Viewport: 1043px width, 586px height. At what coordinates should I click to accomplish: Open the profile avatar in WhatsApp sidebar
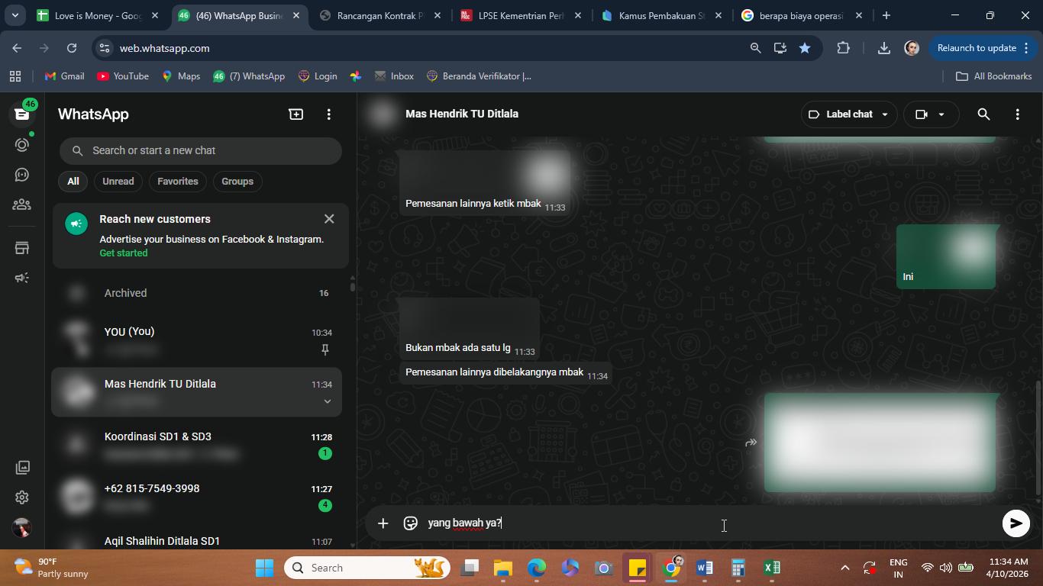[22, 527]
